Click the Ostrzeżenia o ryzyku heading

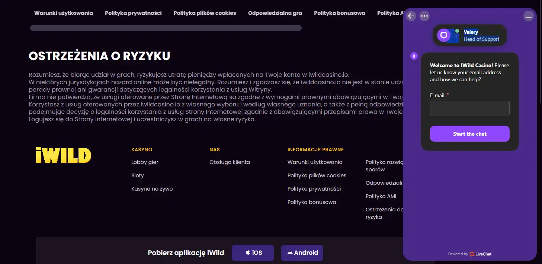(99, 56)
